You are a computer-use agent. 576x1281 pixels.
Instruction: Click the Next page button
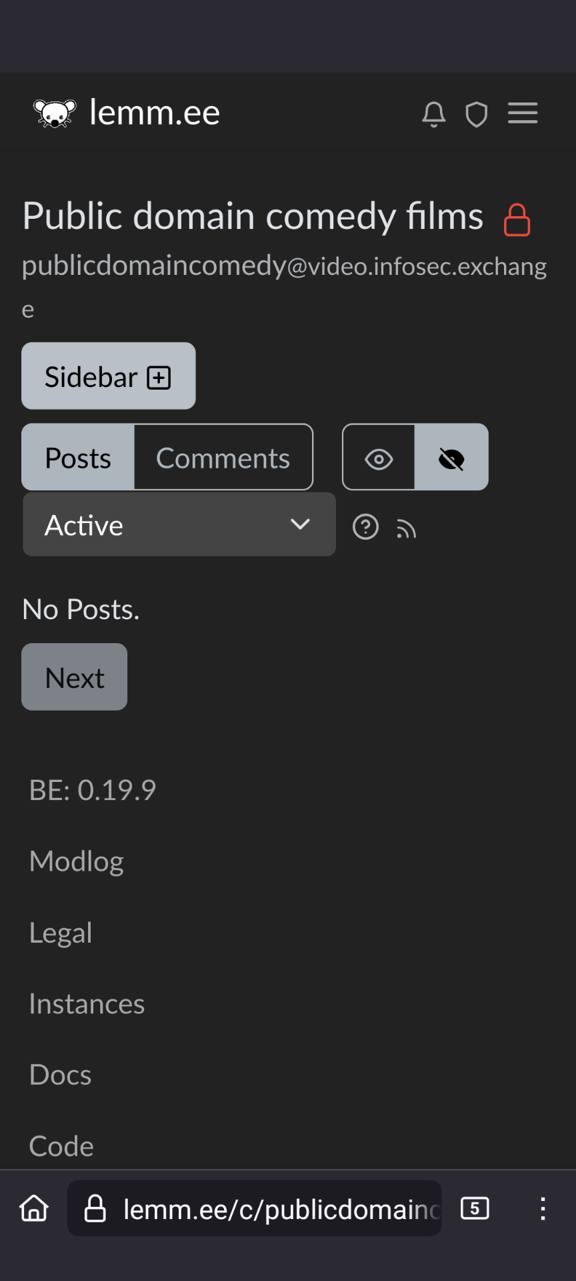click(x=75, y=677)
